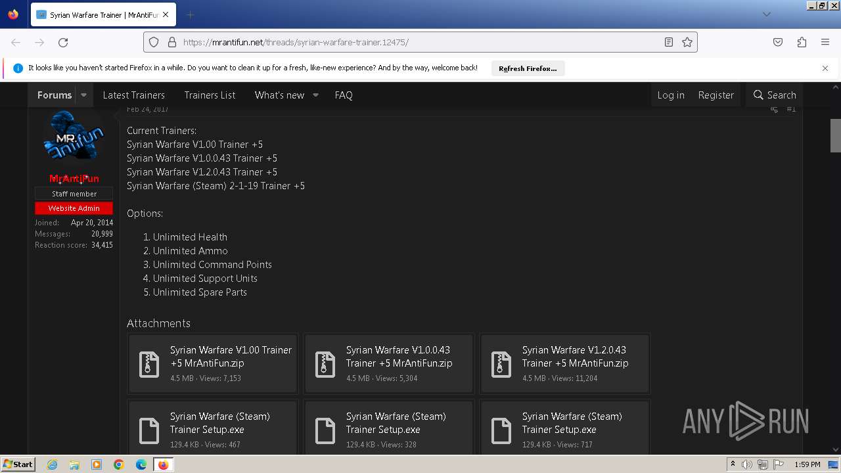Click 'Syrian Warfare (Steam) 2-1-19 Trainer +5' text
The width and height of the screenshot is (841, 473).
point(216,186)
